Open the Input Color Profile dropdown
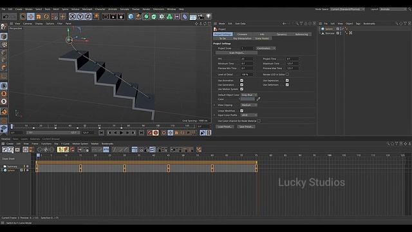The image size is (412, 232). pyautogui.click(x=249, y=115)
